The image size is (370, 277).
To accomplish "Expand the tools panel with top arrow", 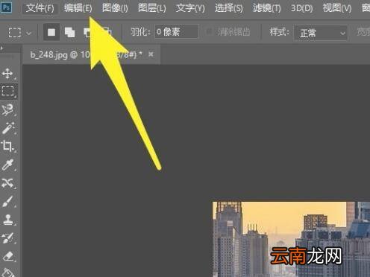I will point(1,48).
